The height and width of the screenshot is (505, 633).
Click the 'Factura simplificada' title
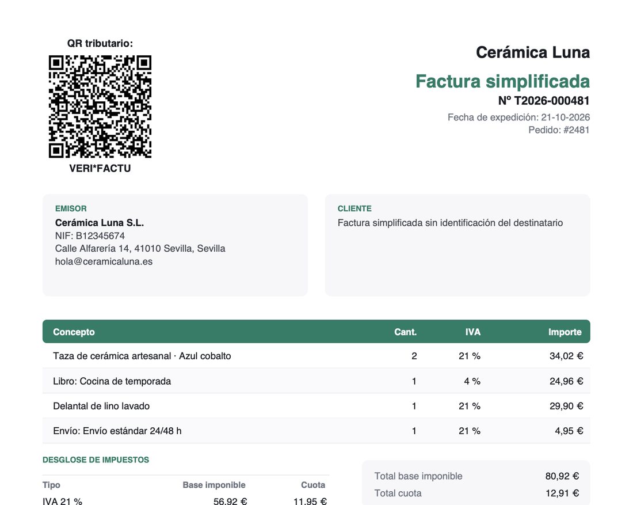(x=502, y=81)
